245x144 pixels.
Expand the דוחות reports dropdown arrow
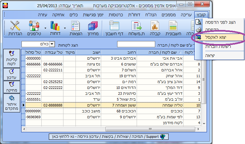pos(65,28)
